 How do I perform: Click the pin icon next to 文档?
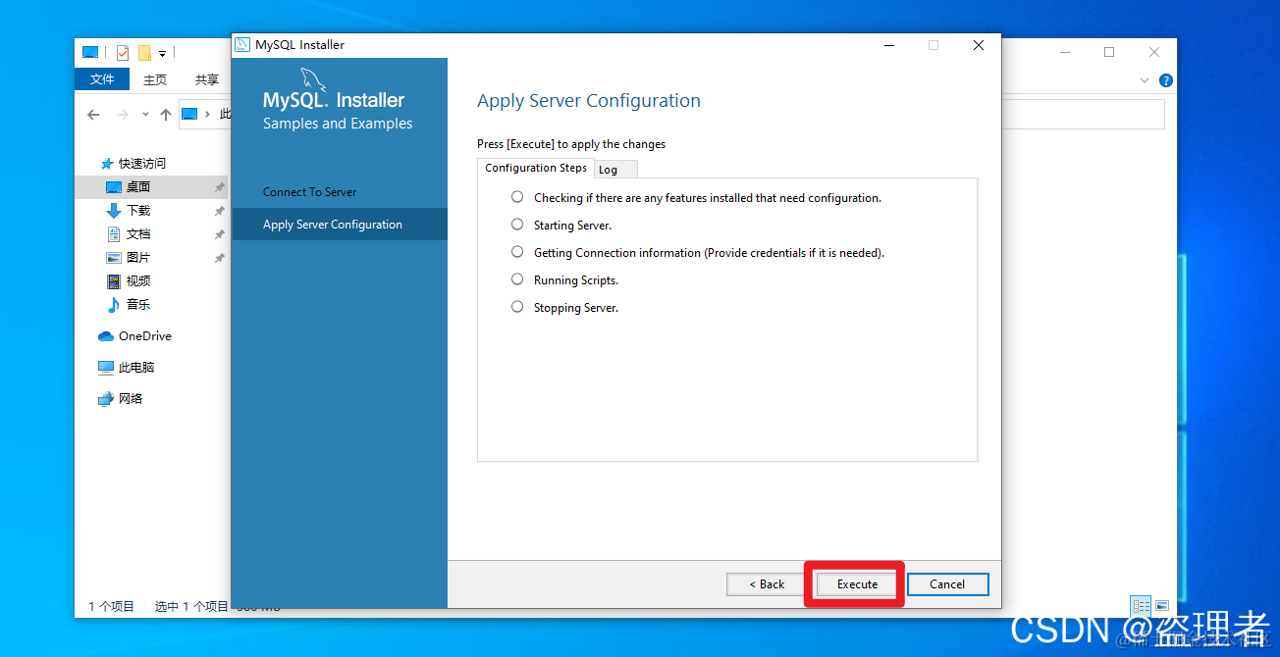(220, 234)
